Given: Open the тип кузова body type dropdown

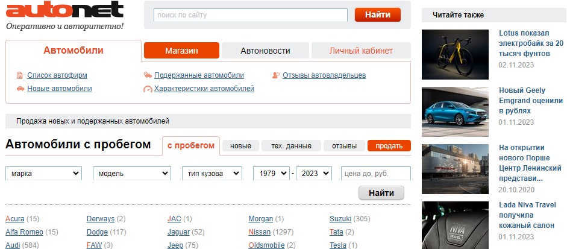Looking at the screenshot, I should pos(211,174).
